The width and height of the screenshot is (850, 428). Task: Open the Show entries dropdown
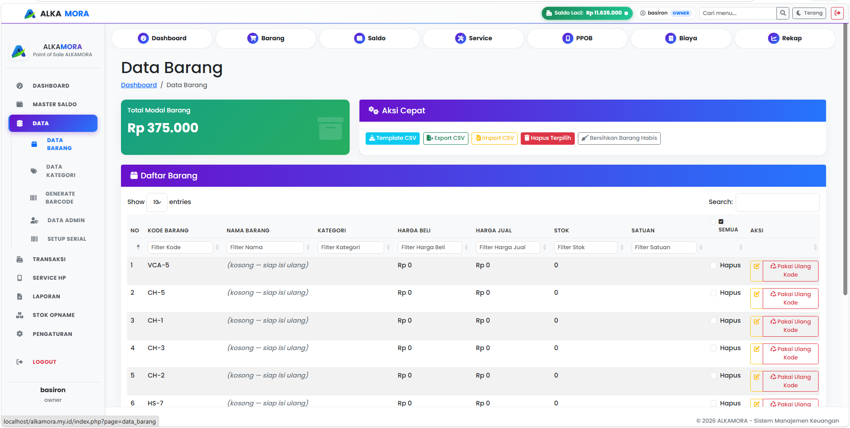[157, 202]
